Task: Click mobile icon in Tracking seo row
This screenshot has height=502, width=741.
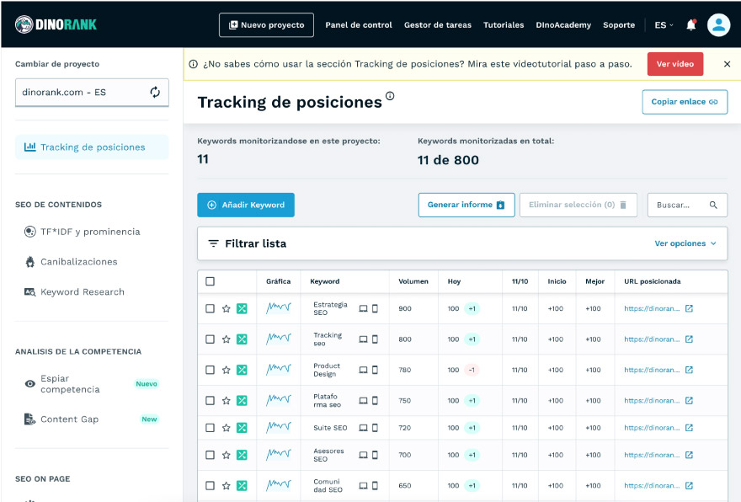Action: (x=375, y=339)
